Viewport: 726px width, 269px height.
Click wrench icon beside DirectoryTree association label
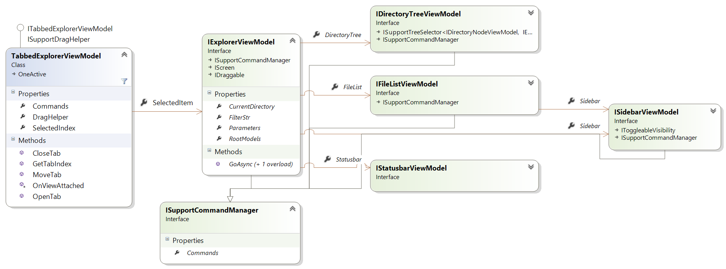pos(317,34)
